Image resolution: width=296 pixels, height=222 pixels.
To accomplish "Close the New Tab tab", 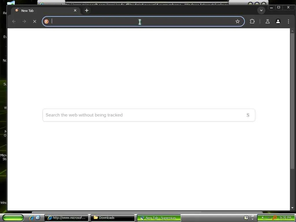I will (75, 10).
